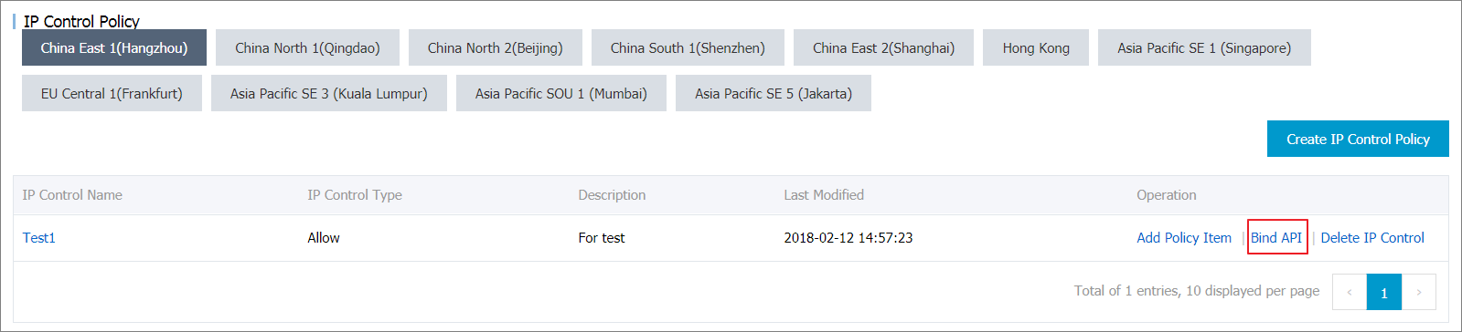This screenshot has width=1462, height=332.
Task: Switch to the Hong Kong region
Action: click(1036, 47)
